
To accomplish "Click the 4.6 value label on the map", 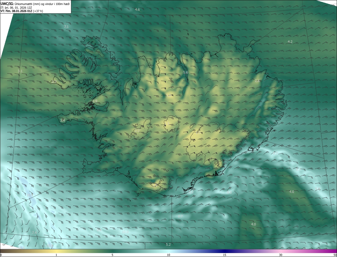I will 137,10.
